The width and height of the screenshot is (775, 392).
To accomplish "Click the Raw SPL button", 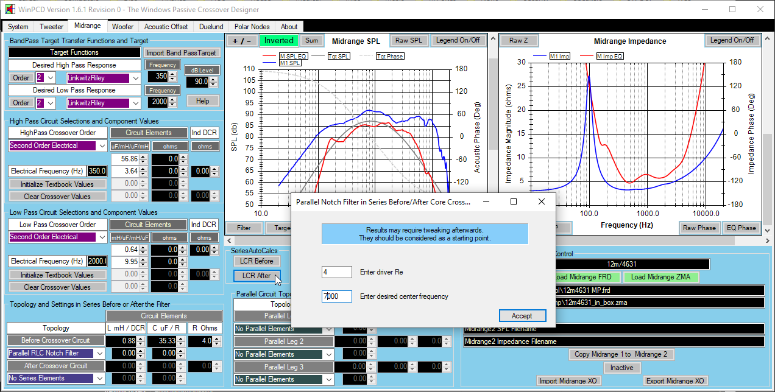I will [x=408, y=41].
